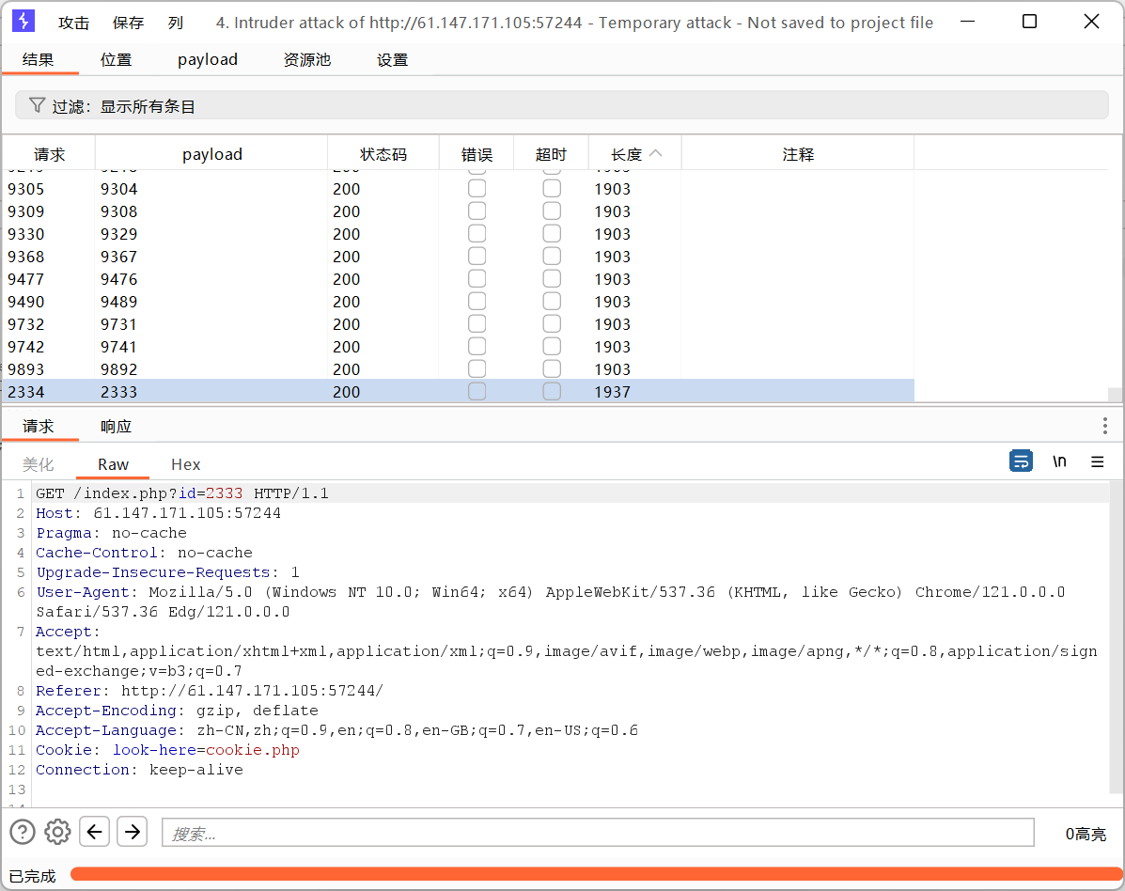Toggle the word wrap icon in request viewer
Screen dimensions: 1125x891
pos(1021,461)
